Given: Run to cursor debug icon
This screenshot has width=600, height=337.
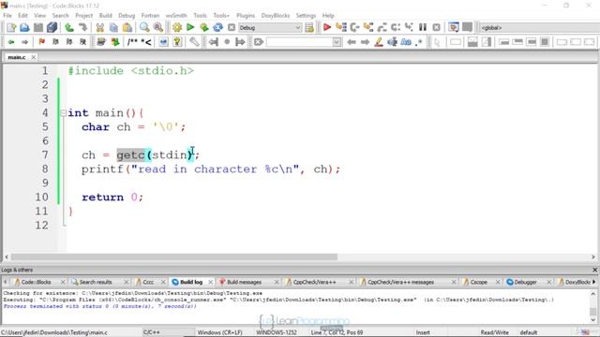Looking at the screenshot, I should pos(340,27).
